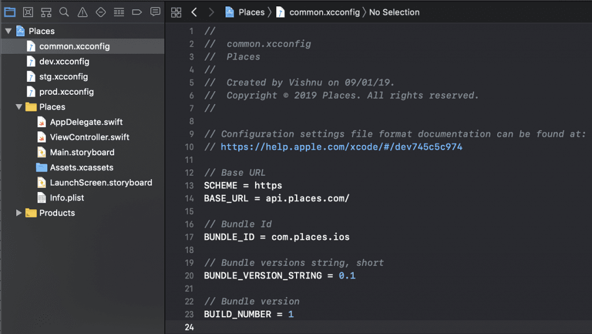Screen dimensions: 592x334
Task: Open the Source Control navigator
Action: tap(28, 12)
